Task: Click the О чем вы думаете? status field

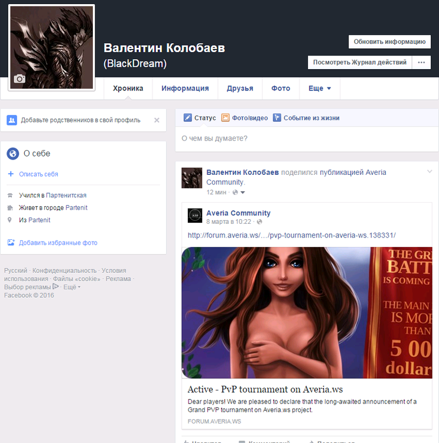Action: (x=307, y=139)
